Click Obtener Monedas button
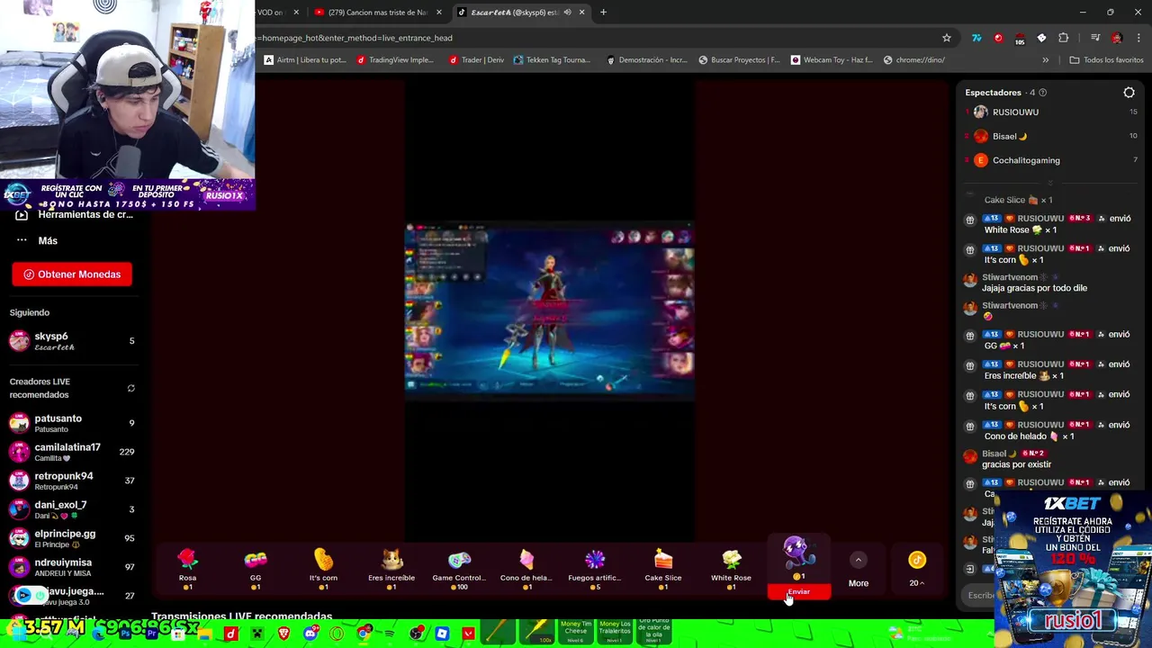The width and height of the screenshot is (1152, 648). coord(72,274)
